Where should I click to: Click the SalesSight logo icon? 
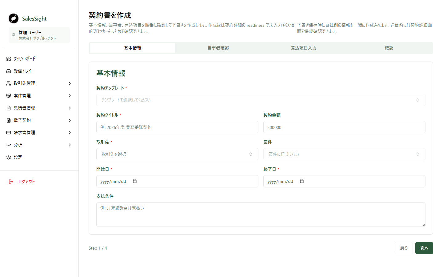(14, 18)
